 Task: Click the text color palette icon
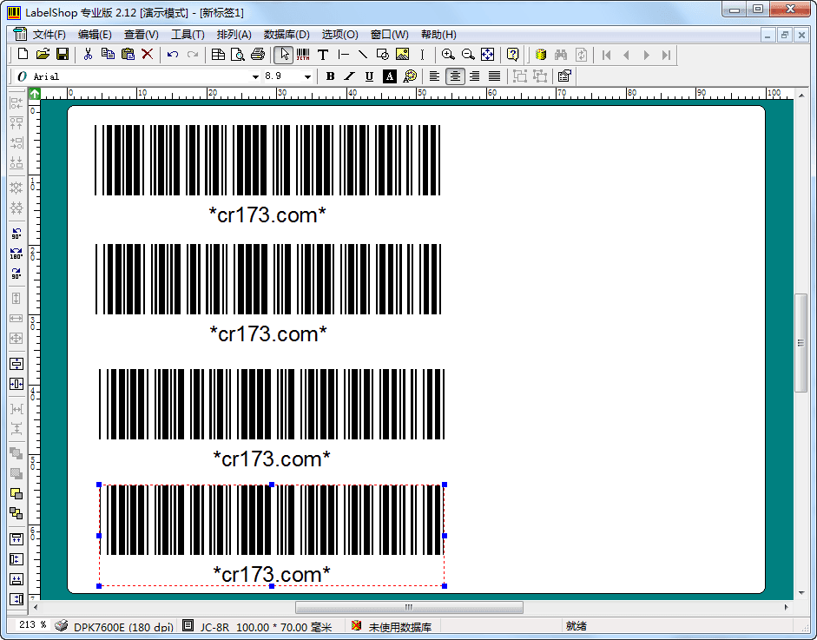pyautogui.click(x=410, y=76)
